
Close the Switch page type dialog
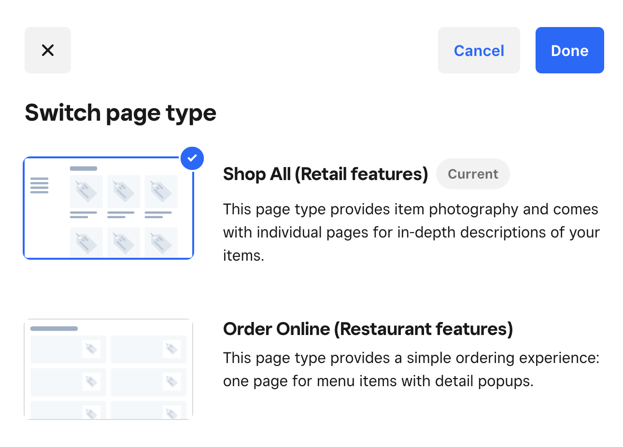[x=48, y=50]
